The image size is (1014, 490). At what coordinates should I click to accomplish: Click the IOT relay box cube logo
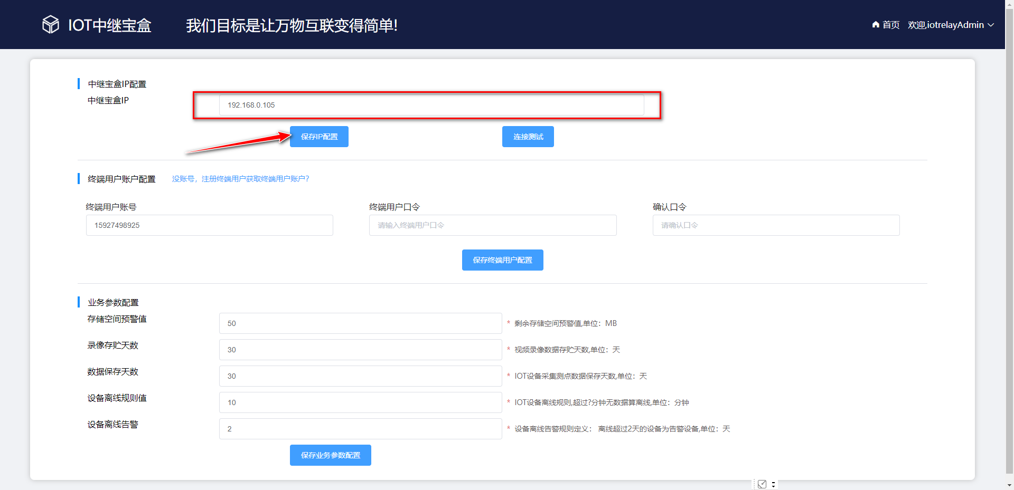51,24
